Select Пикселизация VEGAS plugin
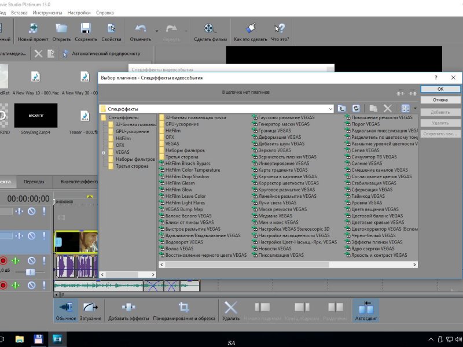 [x=278, y=255]
